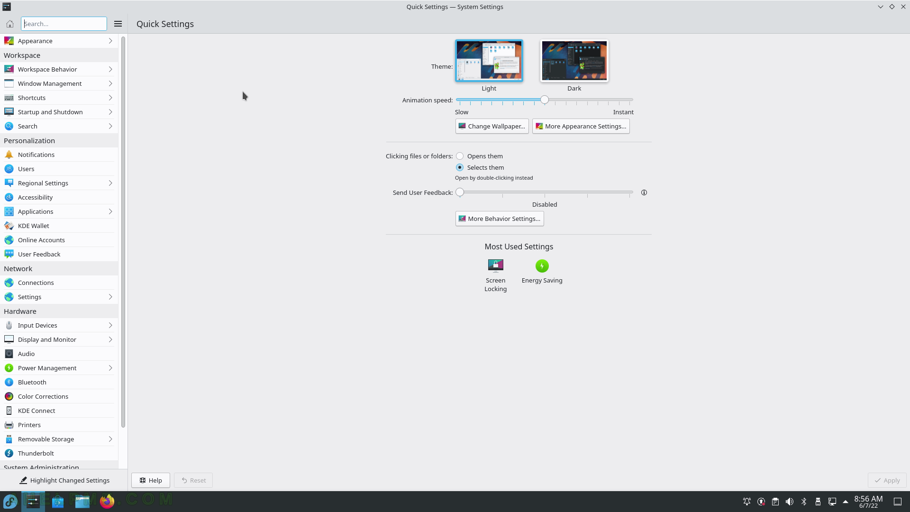910x512 pixels.
Task: Expand Startup and Shutdown settings
Action: click(59, 112)
